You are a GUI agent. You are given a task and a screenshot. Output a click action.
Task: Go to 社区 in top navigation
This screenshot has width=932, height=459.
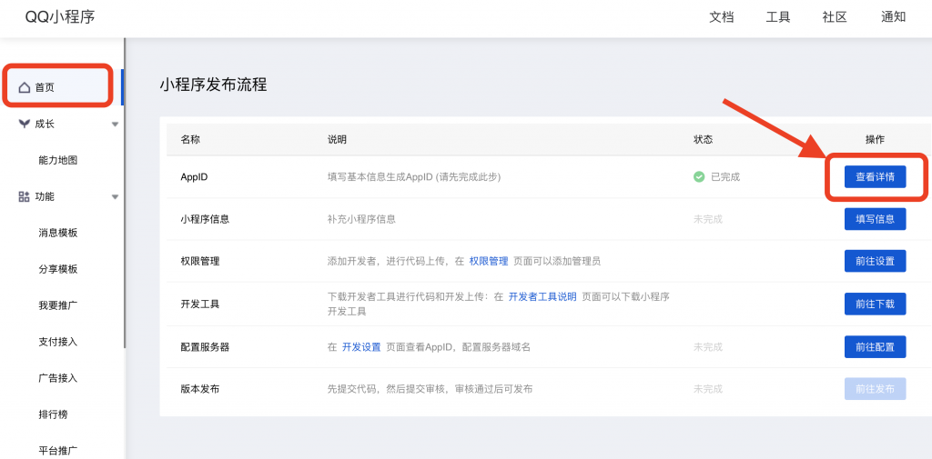835,17
